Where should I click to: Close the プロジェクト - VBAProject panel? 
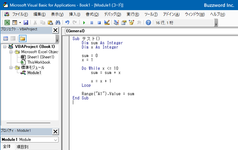(x=56, y=30)
